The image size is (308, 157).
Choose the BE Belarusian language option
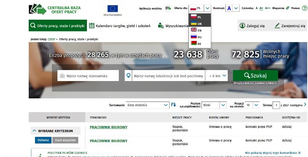tap(199, 44)
